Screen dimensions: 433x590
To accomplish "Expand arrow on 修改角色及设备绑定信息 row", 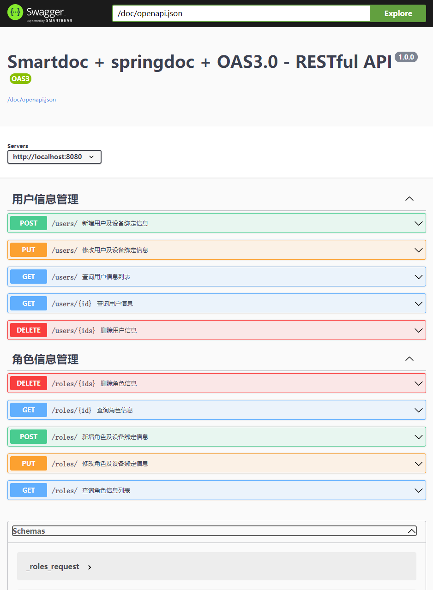I will [419, 464].
